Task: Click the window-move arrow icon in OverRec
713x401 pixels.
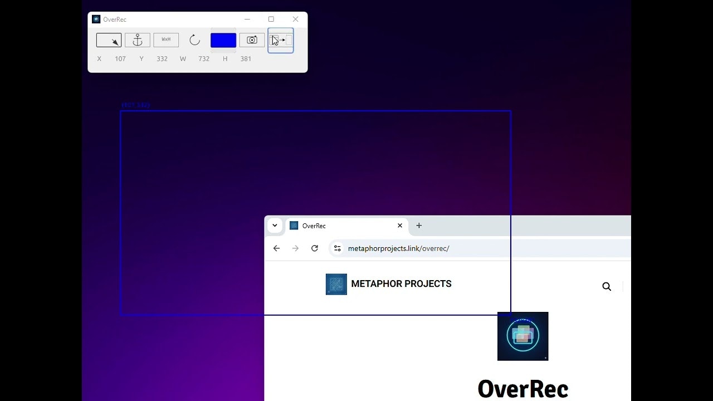Action: [x=281, y=40]
